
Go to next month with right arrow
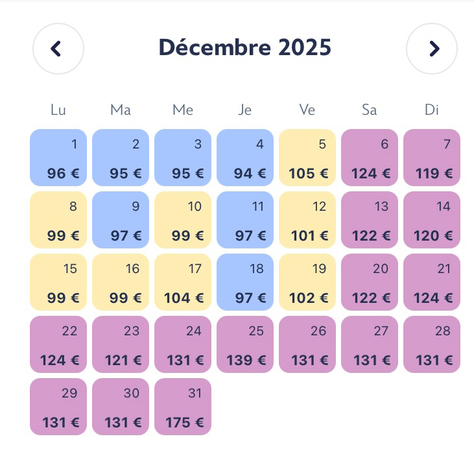[x=432, y=49]
